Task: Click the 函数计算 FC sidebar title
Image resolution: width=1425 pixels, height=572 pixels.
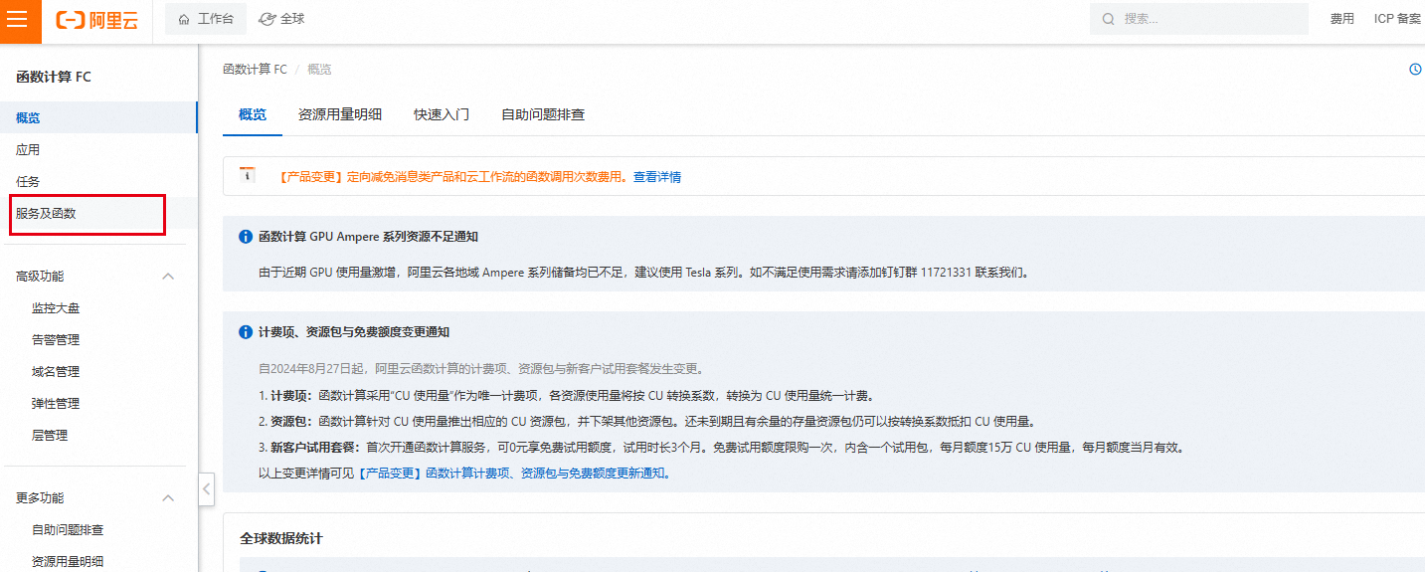Action: (54, 77)
